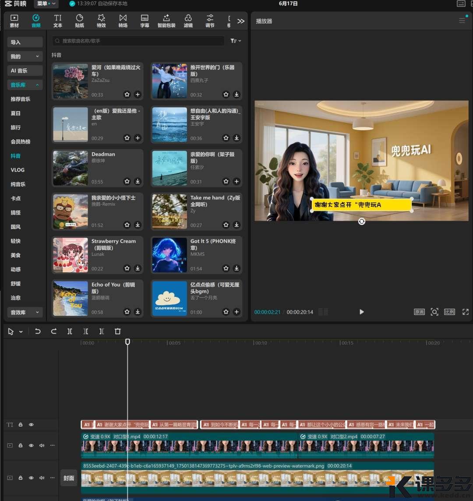Play the video preview
Screen dimensions: 473x501
click(361, 312)
